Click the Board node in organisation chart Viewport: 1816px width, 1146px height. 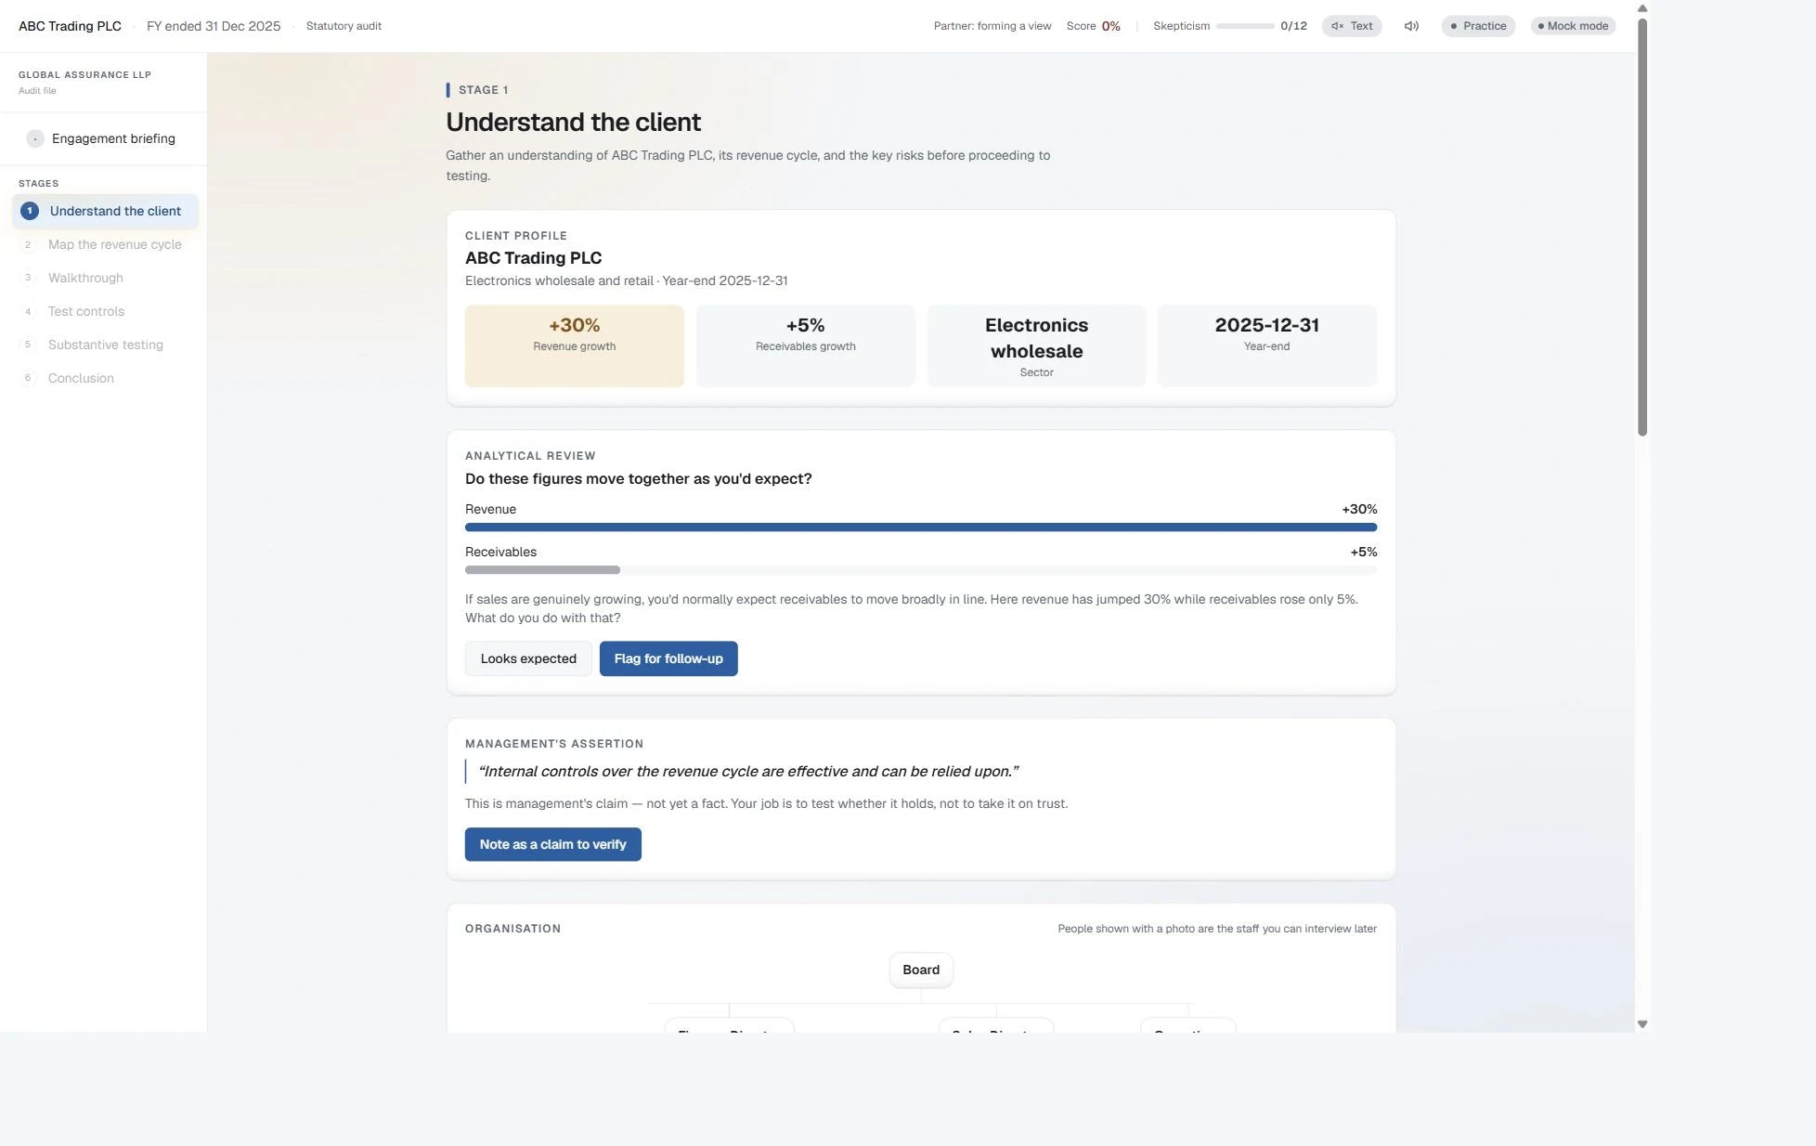pos(921,970)
